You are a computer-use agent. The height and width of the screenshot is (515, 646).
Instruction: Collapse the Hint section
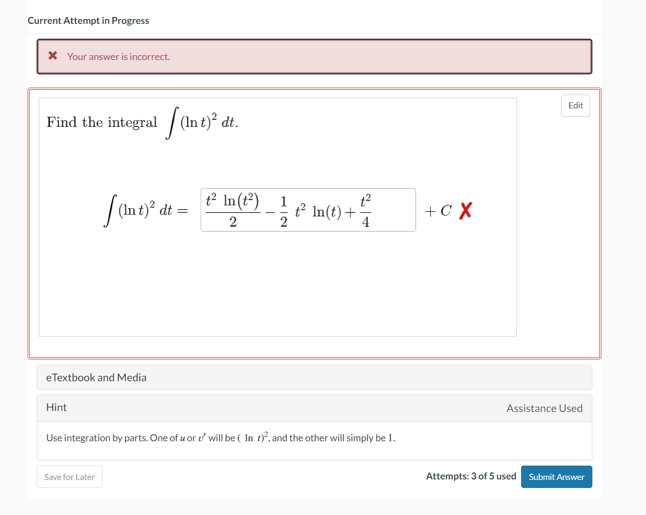pos(56,407)
